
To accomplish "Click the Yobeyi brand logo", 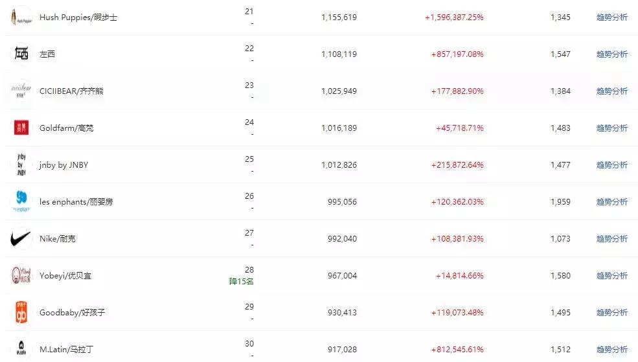I will click(21, 276).
